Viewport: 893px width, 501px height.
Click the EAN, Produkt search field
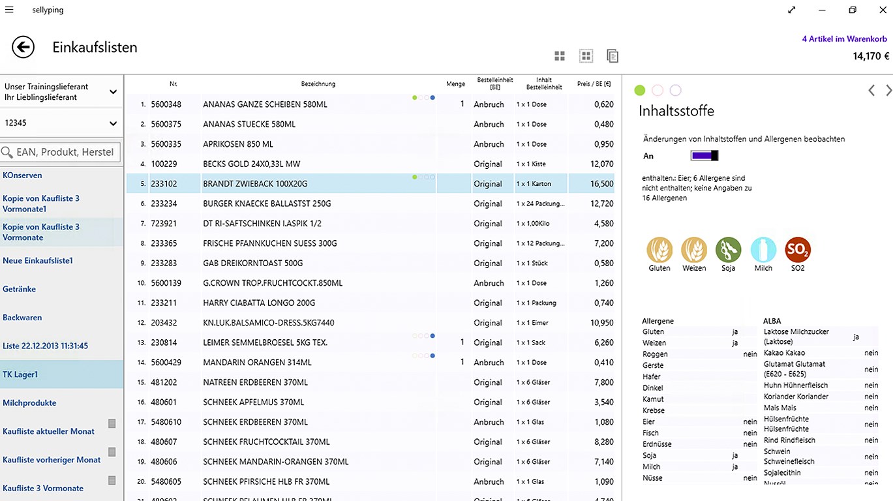coord(61,152)
